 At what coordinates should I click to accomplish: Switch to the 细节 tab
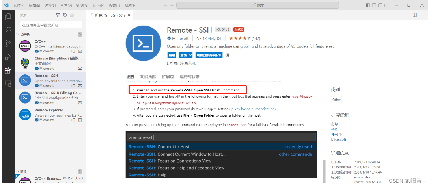pos(130,77)
